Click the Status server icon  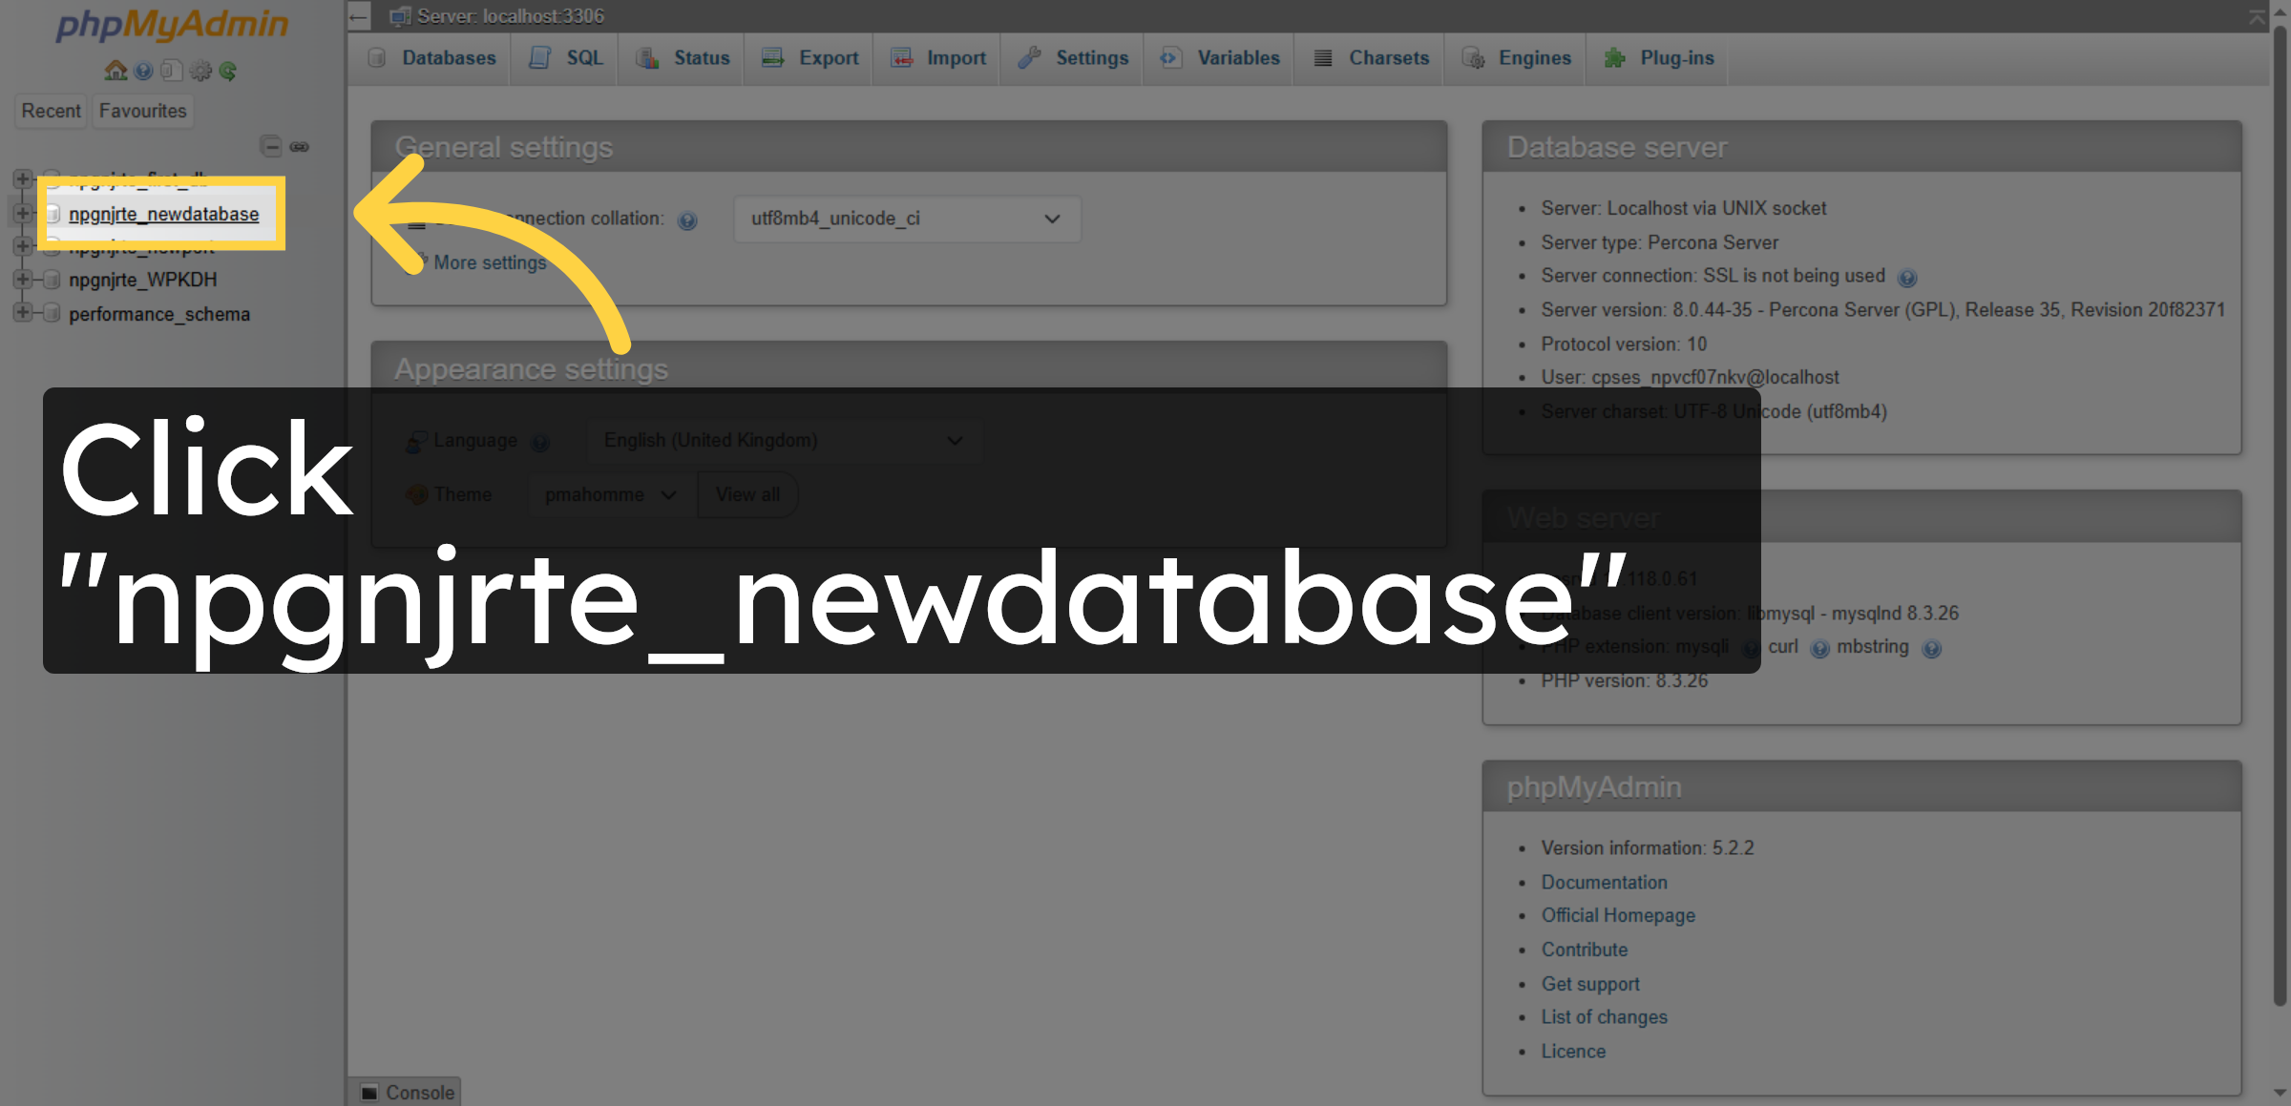[x=647, y=58]
